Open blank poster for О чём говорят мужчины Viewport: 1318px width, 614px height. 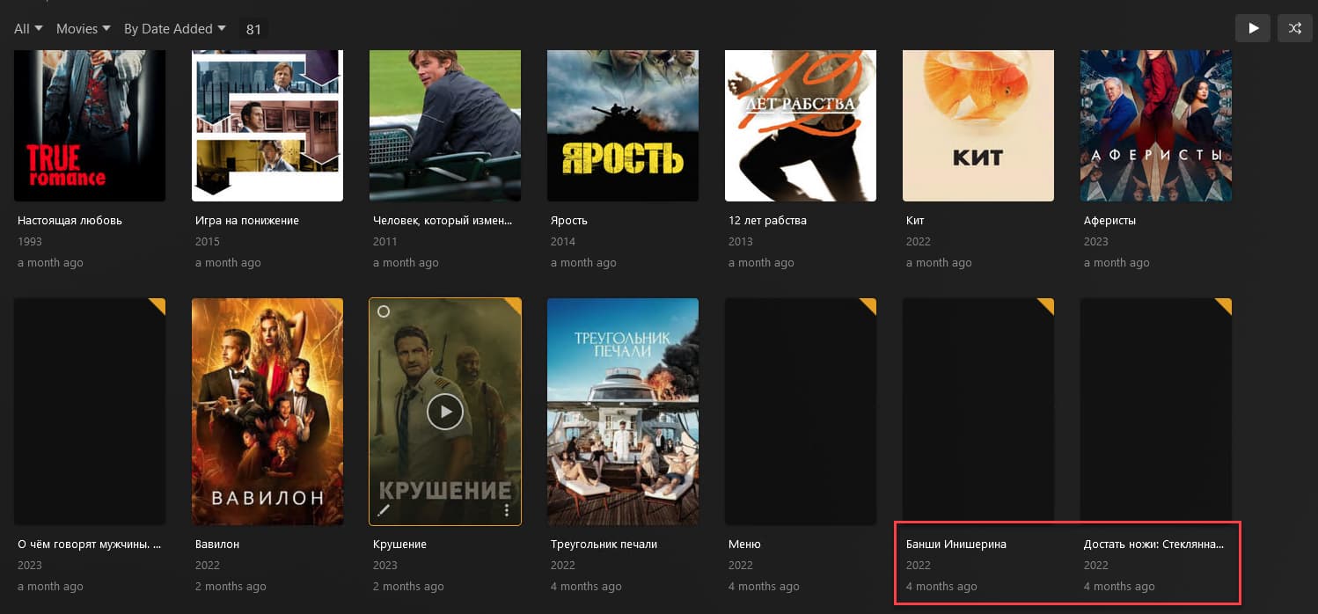tap(90, 412)
